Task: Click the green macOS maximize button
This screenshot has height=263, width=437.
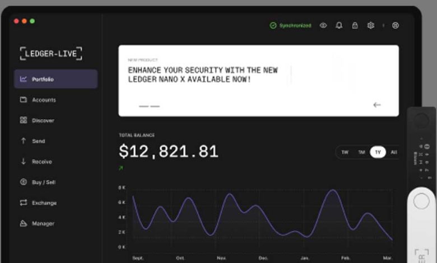Action: click(32, 21)
